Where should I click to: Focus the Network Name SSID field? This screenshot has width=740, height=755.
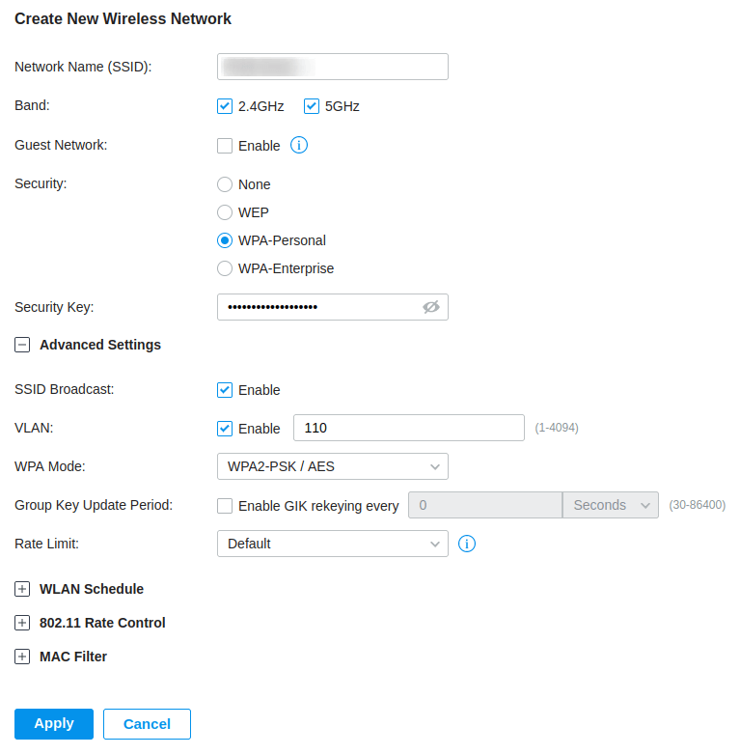click(333, 67)
